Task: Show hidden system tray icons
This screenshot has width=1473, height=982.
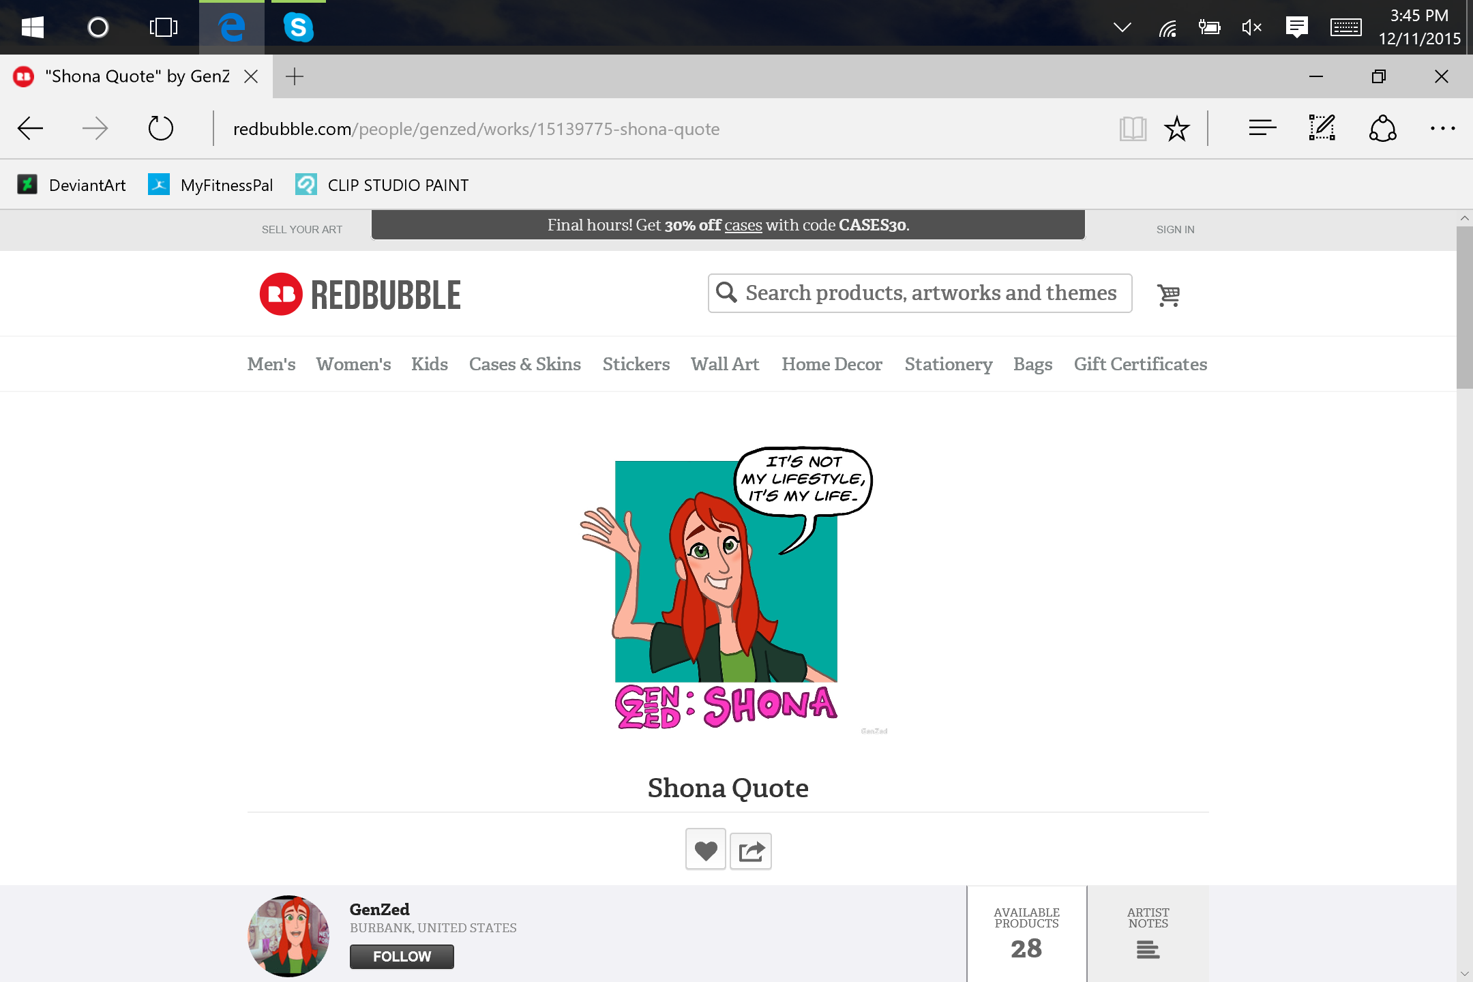Action: click(1122, 27)
